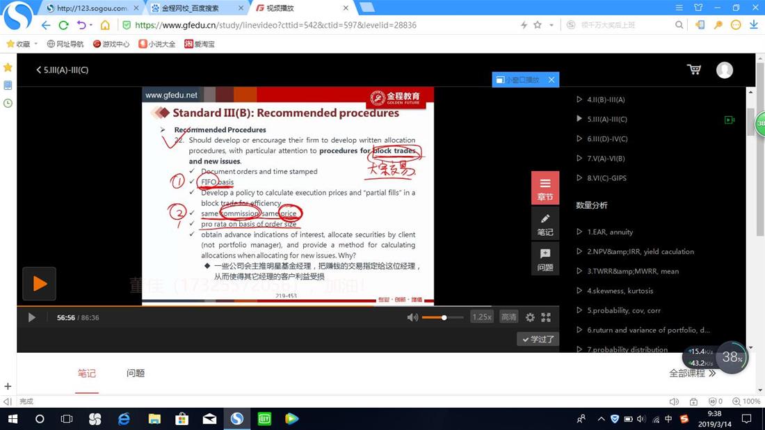Open the 问题 question bubble button beside video

point(545,259)
